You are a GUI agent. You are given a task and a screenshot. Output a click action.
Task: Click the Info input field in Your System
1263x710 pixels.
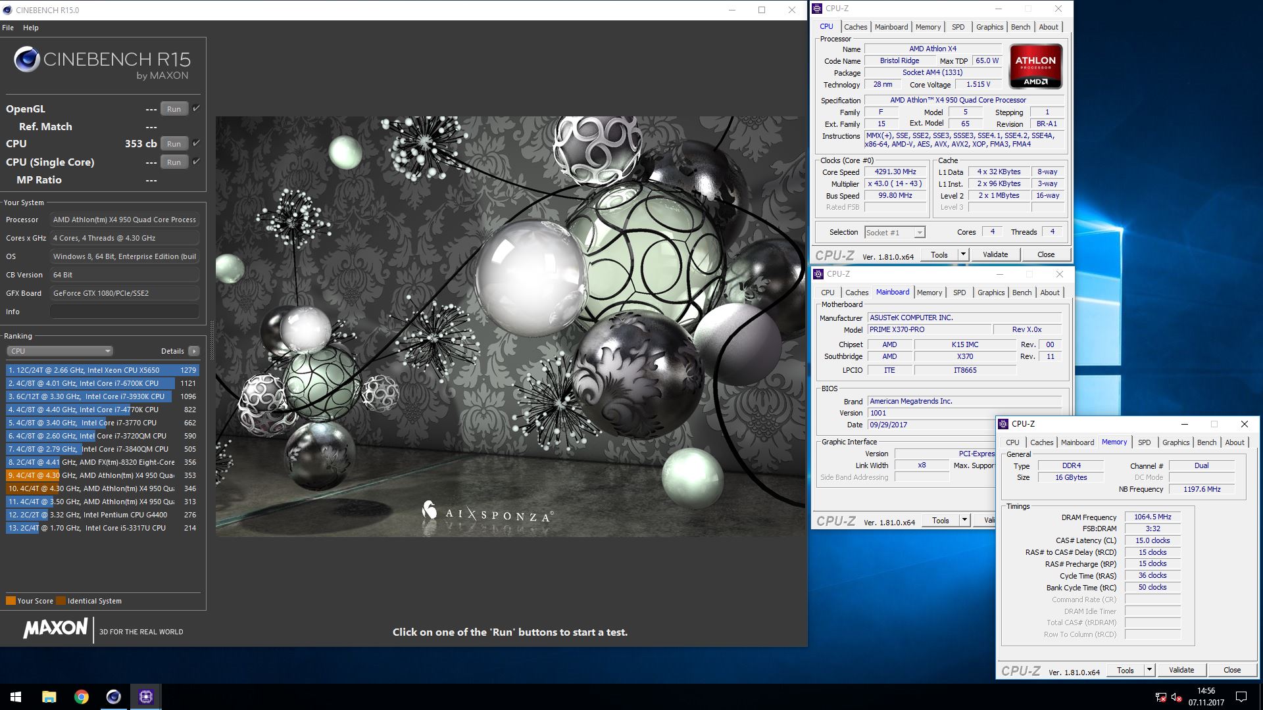(124, 312)
